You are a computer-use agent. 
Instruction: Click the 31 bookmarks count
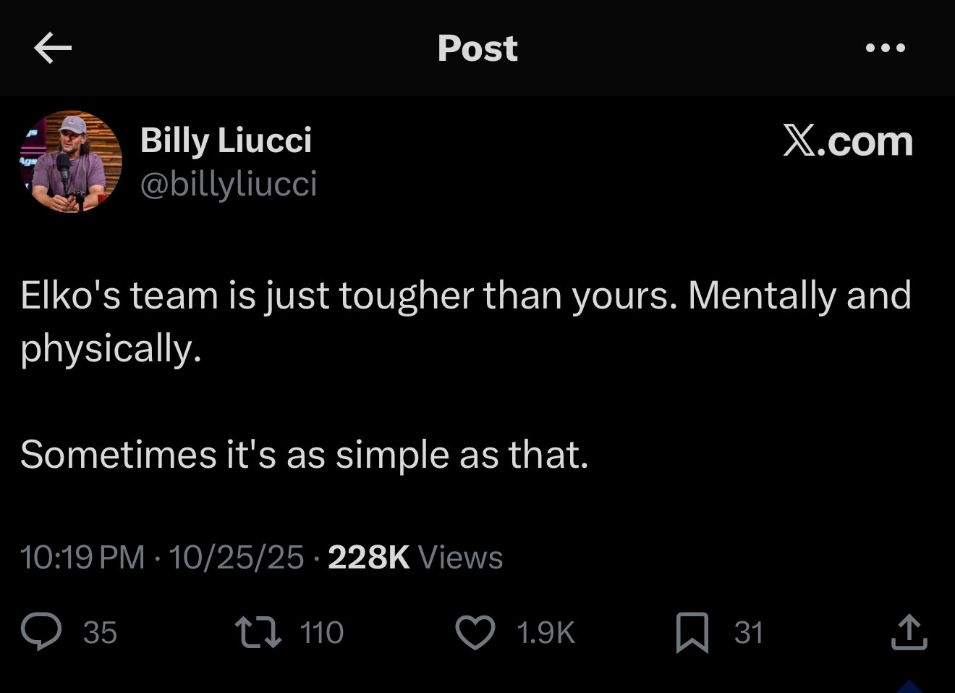pyautogui.click(x=749, y=633)
